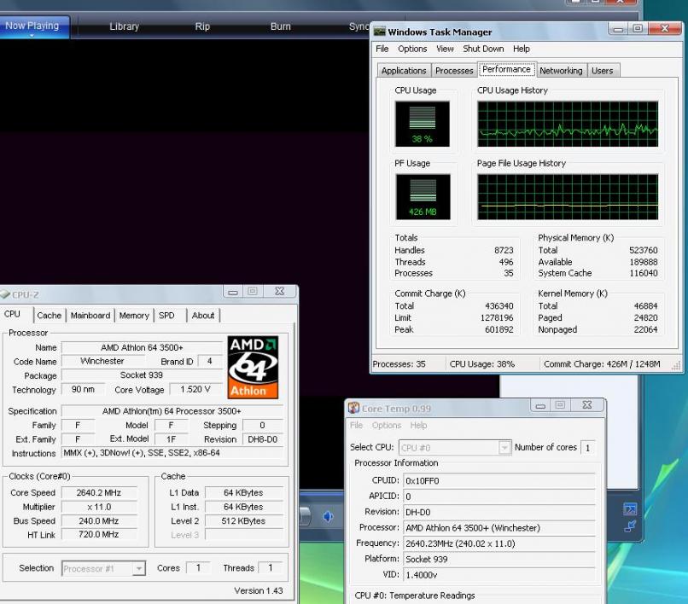The width and height of the screenshot is (688, 604).
Task: Click the CPUID field showing 0x10FF0
Action: [499, 481]
